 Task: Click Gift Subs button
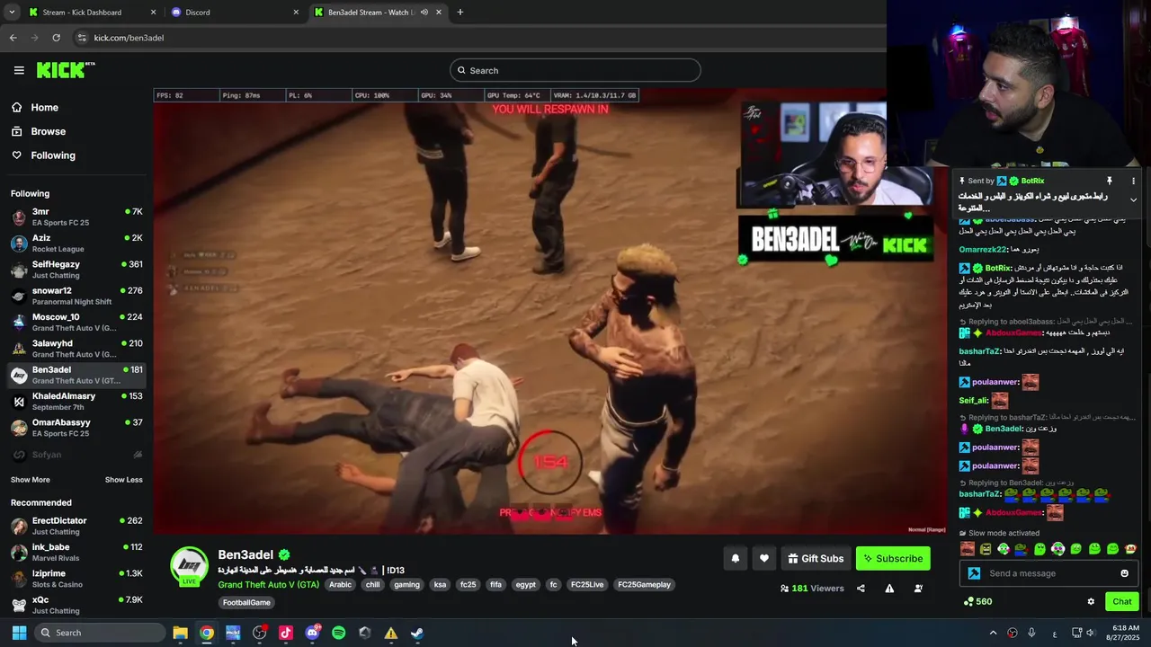click(816, 558)
